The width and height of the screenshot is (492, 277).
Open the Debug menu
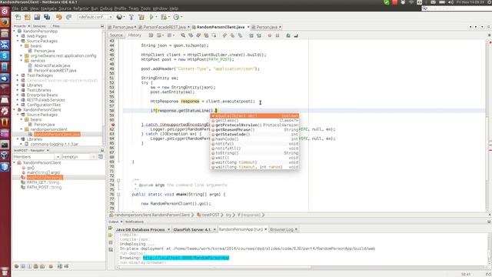pos(106,8)
